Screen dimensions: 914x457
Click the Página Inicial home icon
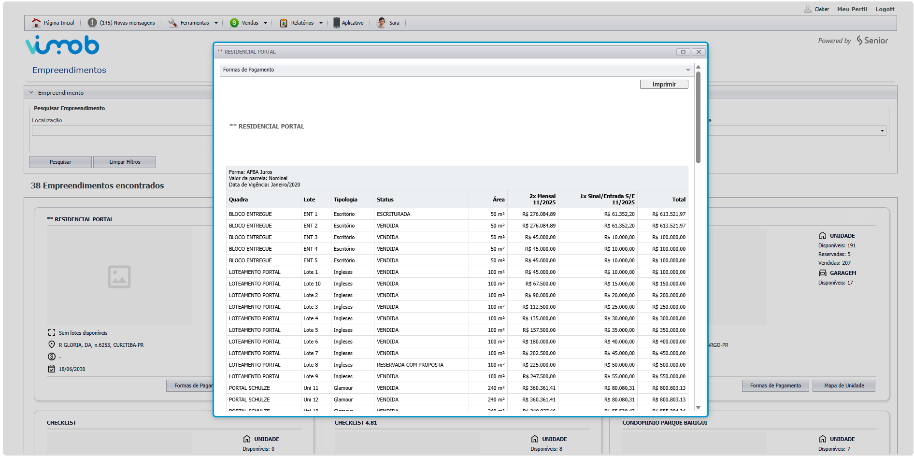[x=36, y=23]
